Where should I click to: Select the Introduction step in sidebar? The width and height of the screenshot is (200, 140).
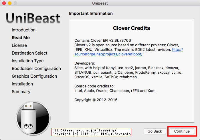[x=23, y=30]
